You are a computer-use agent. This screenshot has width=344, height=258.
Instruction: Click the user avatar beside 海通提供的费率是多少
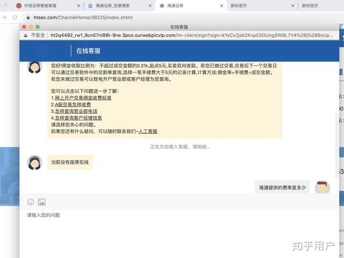point(322,187)
